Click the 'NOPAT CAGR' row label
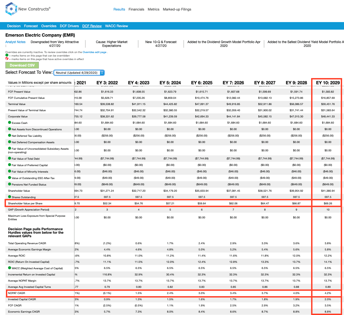This screenshot has width=344, height=315. pyautogui.click(x=16, y=293)
